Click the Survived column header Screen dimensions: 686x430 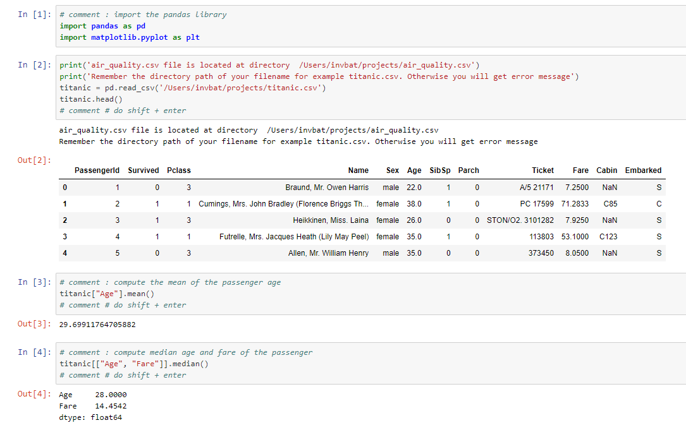[144, 170]
